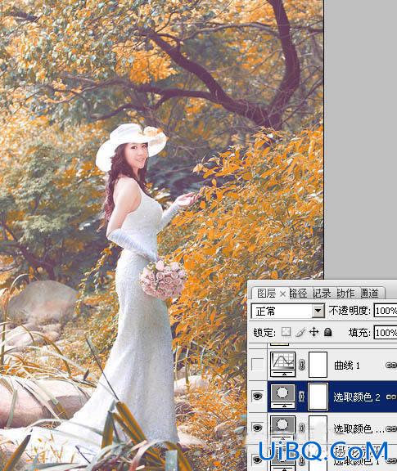This screenshot has width=397, height=471.
Task: Click the 选取颜色 … adjustment thumbnail
Action: pyautogui.click(x=282, y=428)
